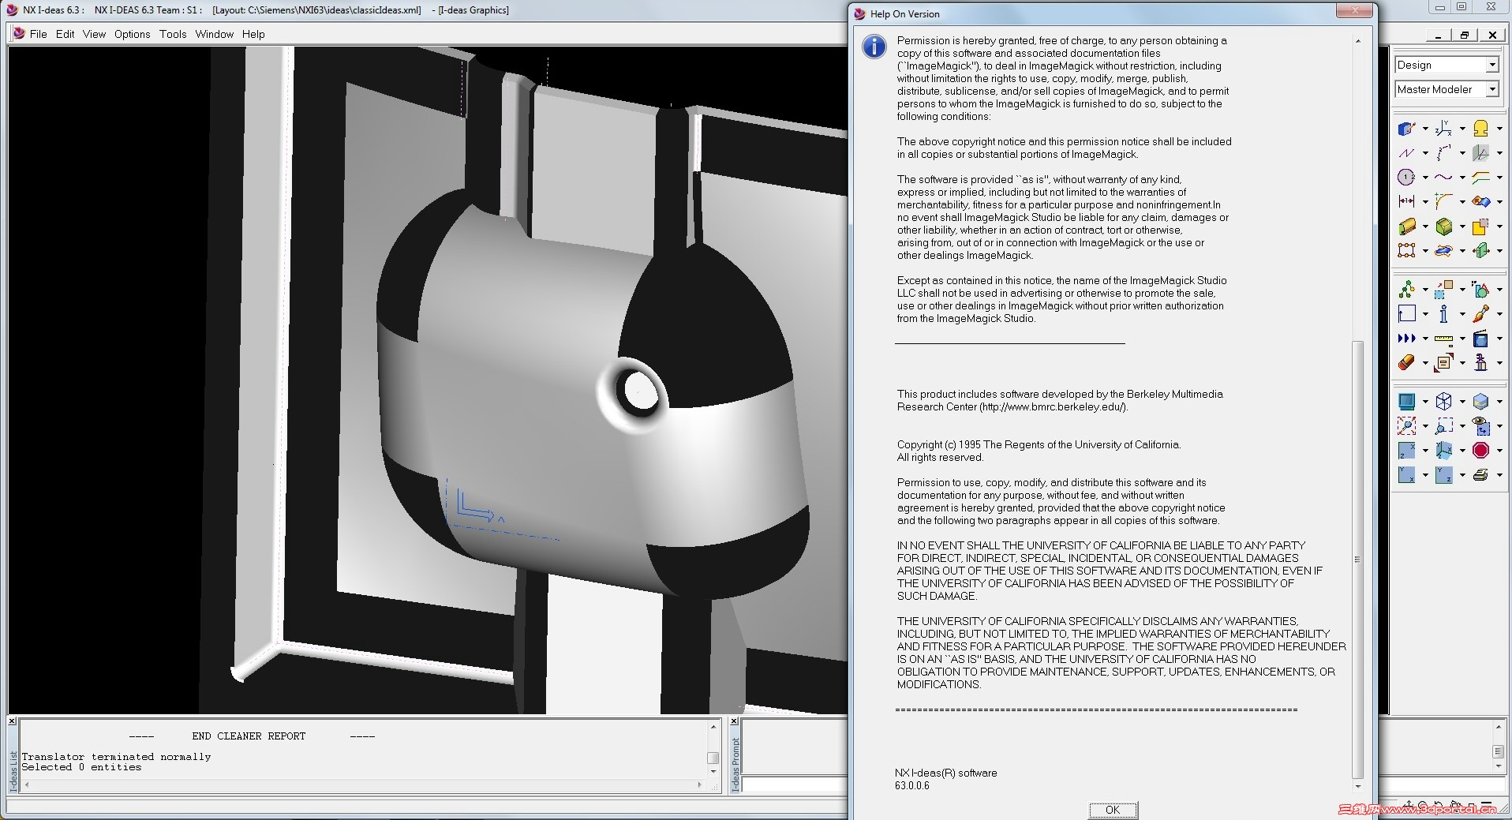Click the I-deas List horizontal scrollbar
Image resolution: width=1512 pixels, height=820 pixels.
[x=363, y=784]
